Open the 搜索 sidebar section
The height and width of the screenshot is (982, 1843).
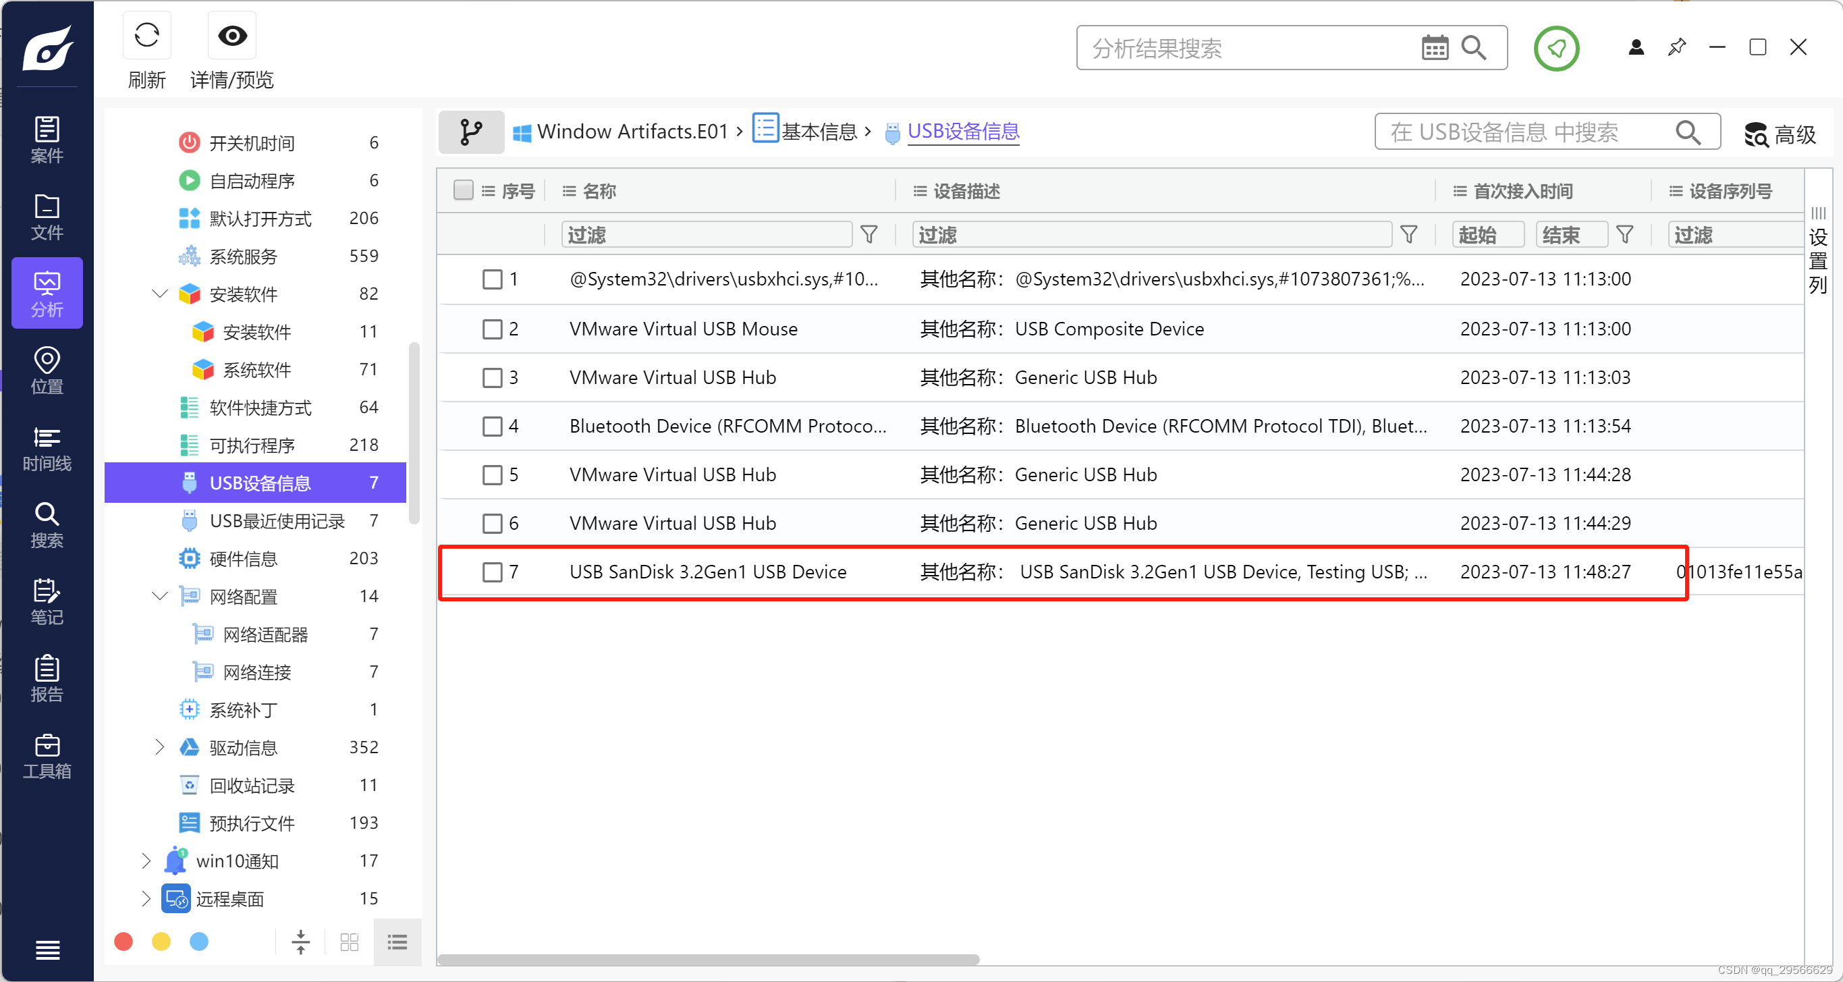[x=47, y=524]
